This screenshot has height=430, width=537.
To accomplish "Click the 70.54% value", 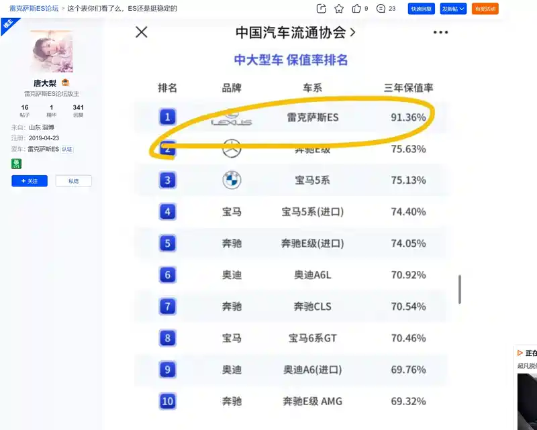I will pyautogui.click(x=408, y=307).
